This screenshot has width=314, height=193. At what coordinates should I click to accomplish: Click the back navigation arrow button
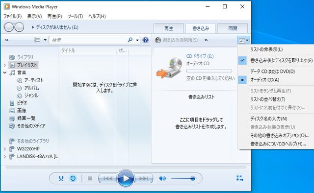coord(9,27)
